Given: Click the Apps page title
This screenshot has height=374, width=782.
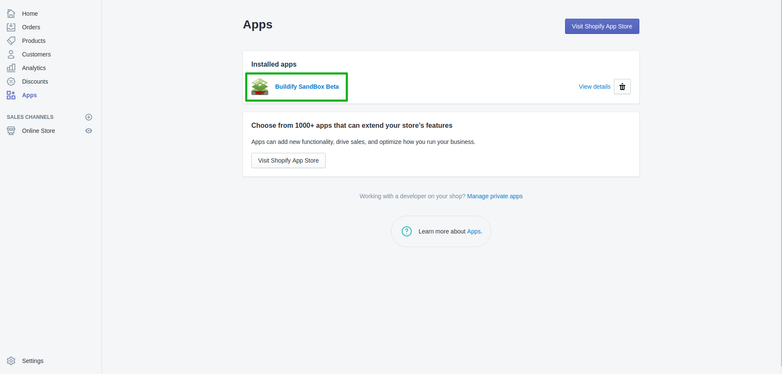Looking at the screenshot, I should point(258,25).
